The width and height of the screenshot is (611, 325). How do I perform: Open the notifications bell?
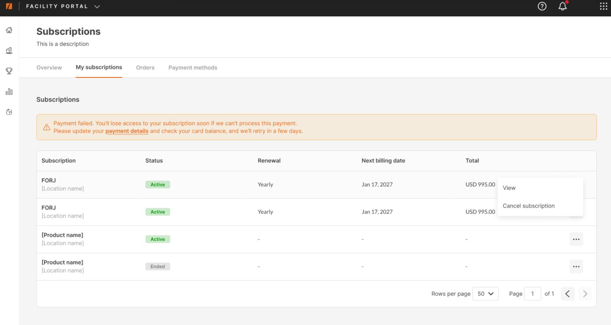[x=562, y=6]
